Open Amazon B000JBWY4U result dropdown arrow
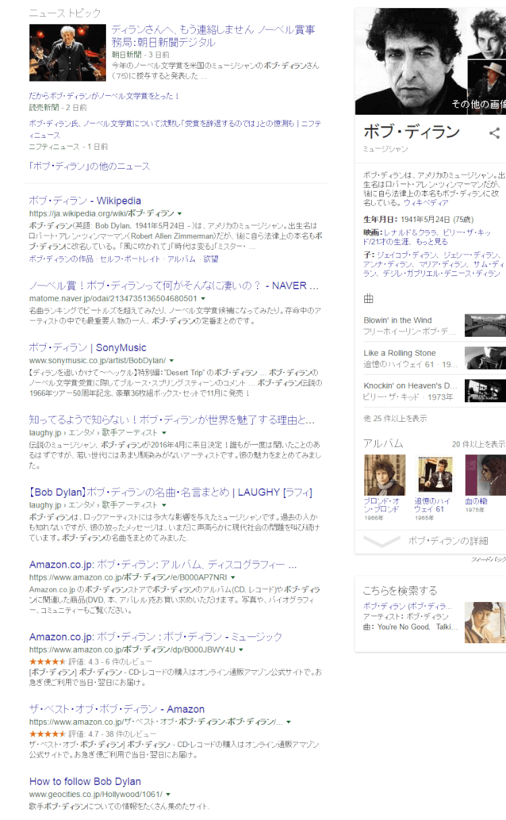The width and height of the screenshot is (506, 820). [x=241, y=650]
